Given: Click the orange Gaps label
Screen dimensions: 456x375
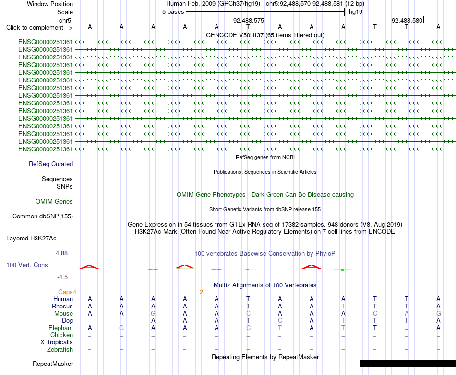Looking at the screenshot, I should pos(65,292).
